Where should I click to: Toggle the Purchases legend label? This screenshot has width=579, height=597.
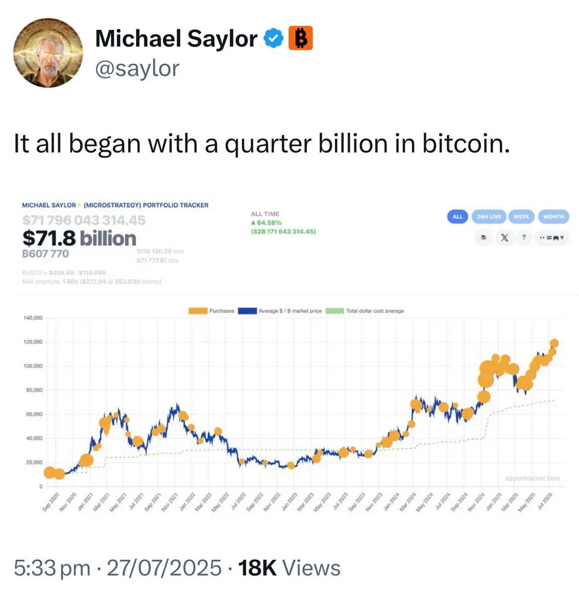(222, 311)
